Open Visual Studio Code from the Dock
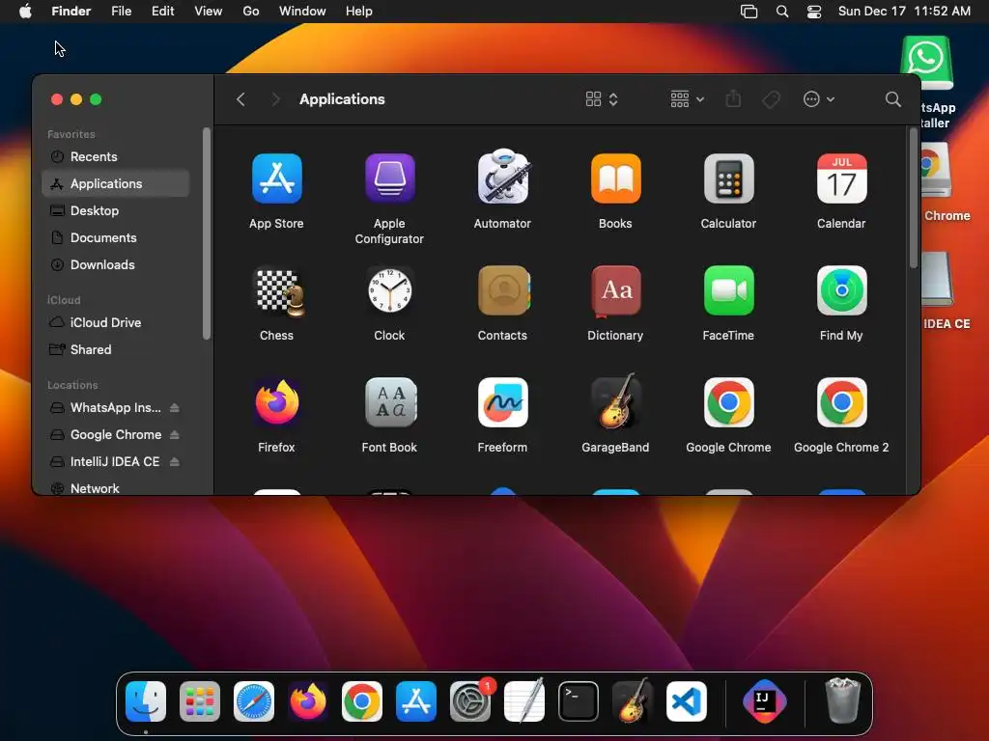The height and width of the screenshot is (741, 989). pyautogui.click(x=687, y=701)
